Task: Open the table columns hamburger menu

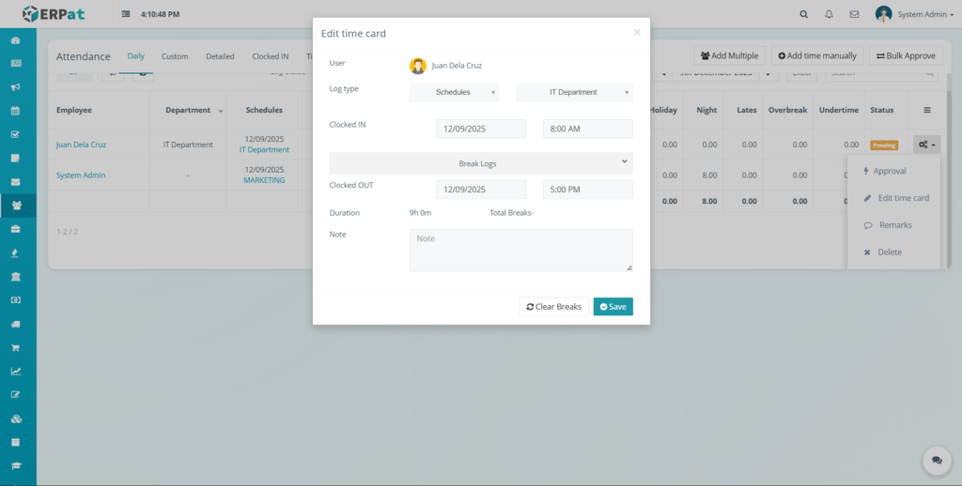Action: 927,110
